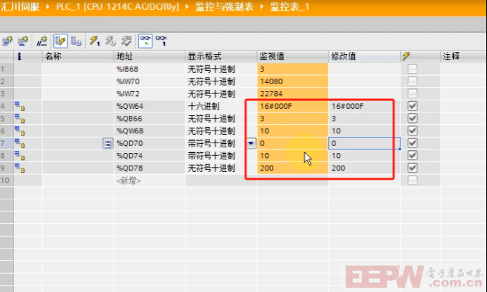Expand breadcrumb arrow after 汇川伺服
This screenshot has width=487, height=292.
point(48,6)
